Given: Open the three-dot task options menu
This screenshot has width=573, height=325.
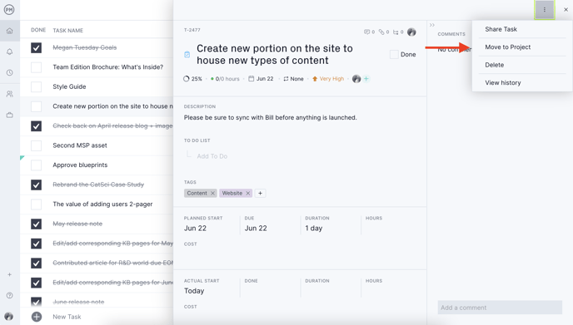Looking at the screenshot, I should point(545,10).
